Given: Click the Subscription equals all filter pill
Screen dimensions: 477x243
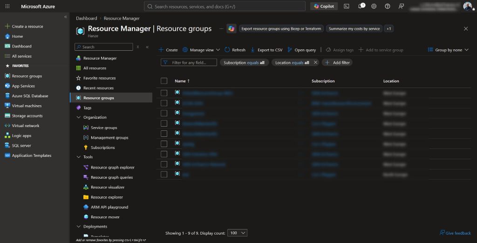Looking at the screenshot, I should click(x=244, y=62).
